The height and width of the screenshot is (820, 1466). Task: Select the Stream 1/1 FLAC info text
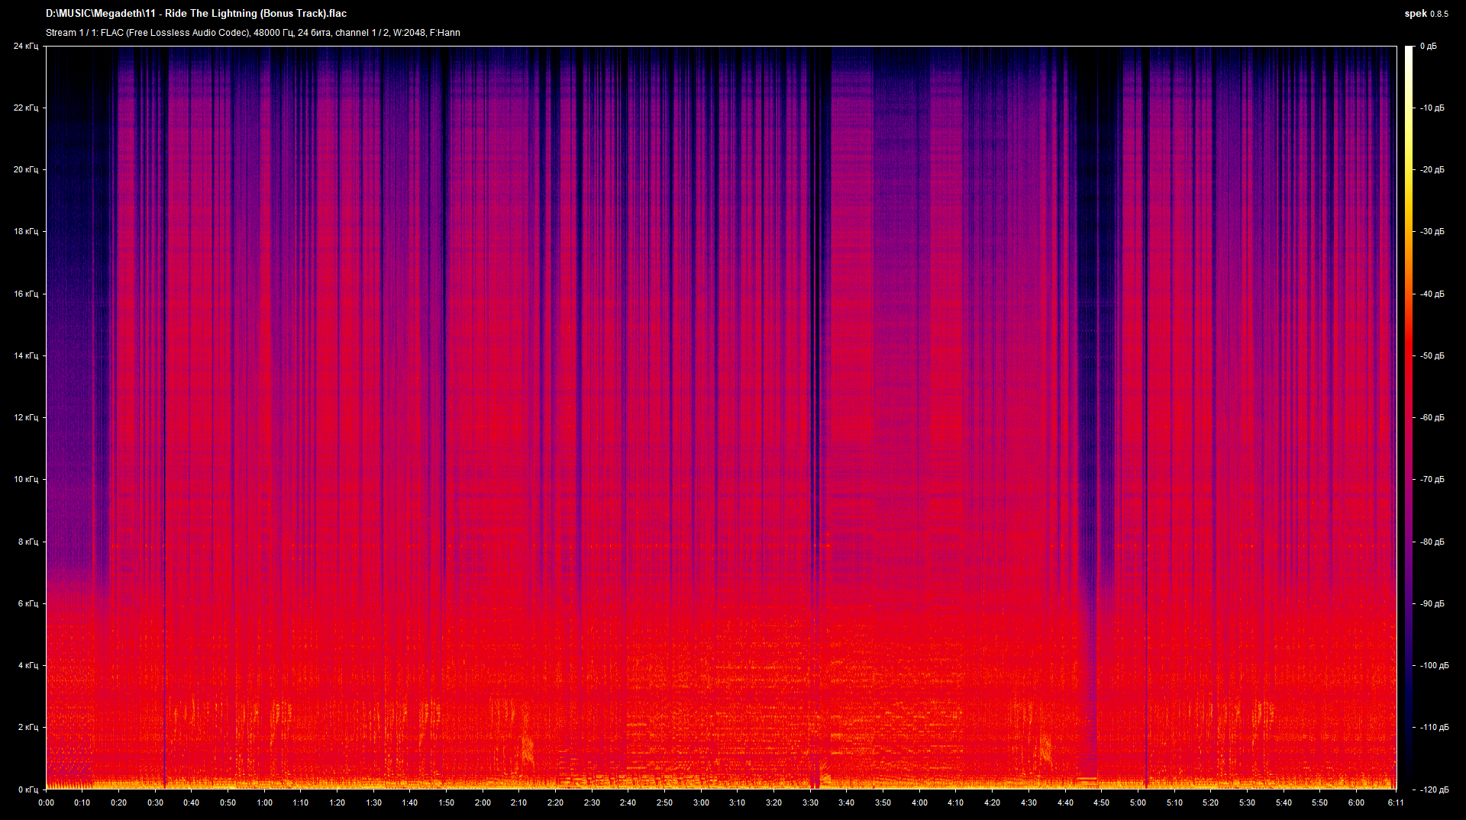point(252,33)
